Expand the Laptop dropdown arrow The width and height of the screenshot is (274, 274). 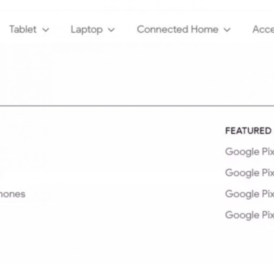pos(111,30)
